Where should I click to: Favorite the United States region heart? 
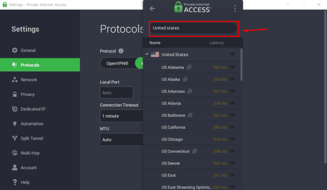tap(232, 54)
